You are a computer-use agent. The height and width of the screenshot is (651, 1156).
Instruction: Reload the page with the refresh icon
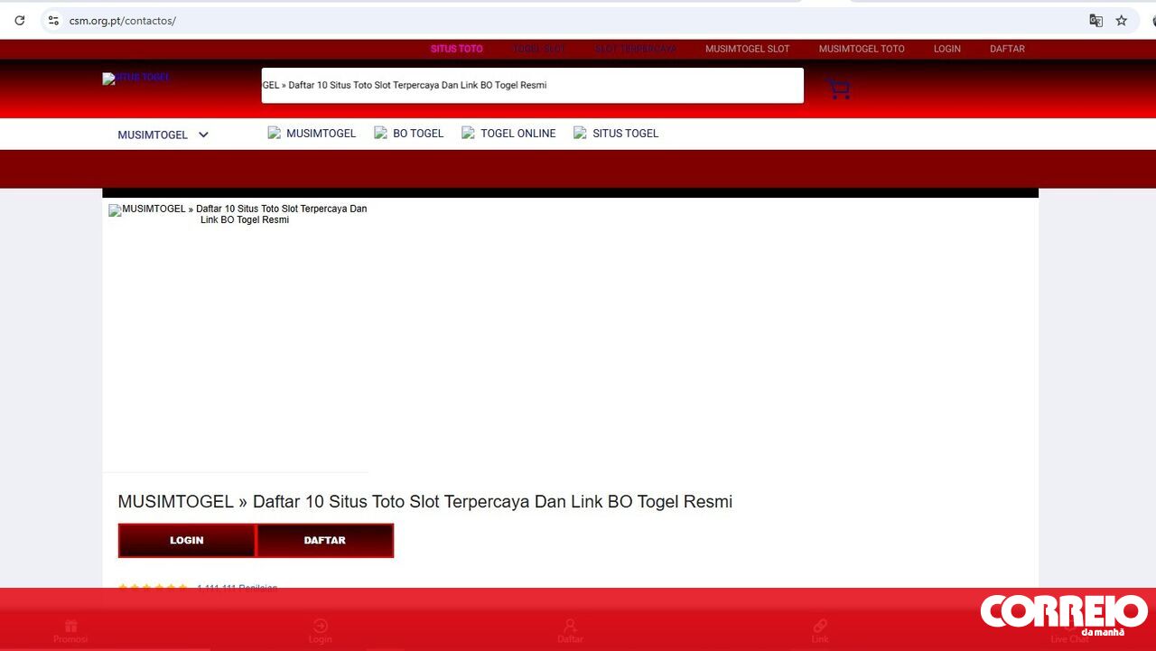20,20
